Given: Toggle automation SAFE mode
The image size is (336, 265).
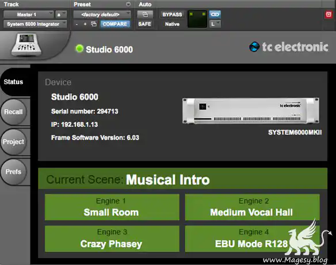Looking at the screenshot, I should click(144, 24).
